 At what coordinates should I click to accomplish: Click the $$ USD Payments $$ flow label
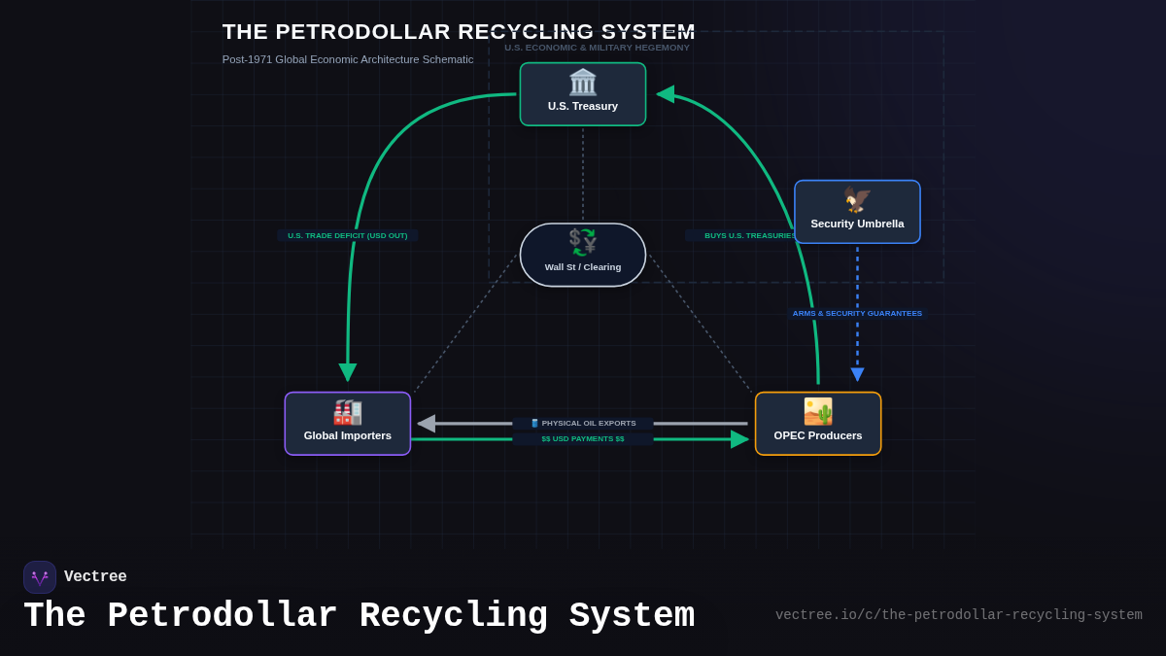coord(583,438)
